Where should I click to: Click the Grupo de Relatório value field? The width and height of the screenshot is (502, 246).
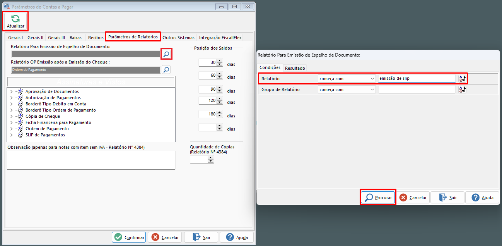tap(417, 89)
